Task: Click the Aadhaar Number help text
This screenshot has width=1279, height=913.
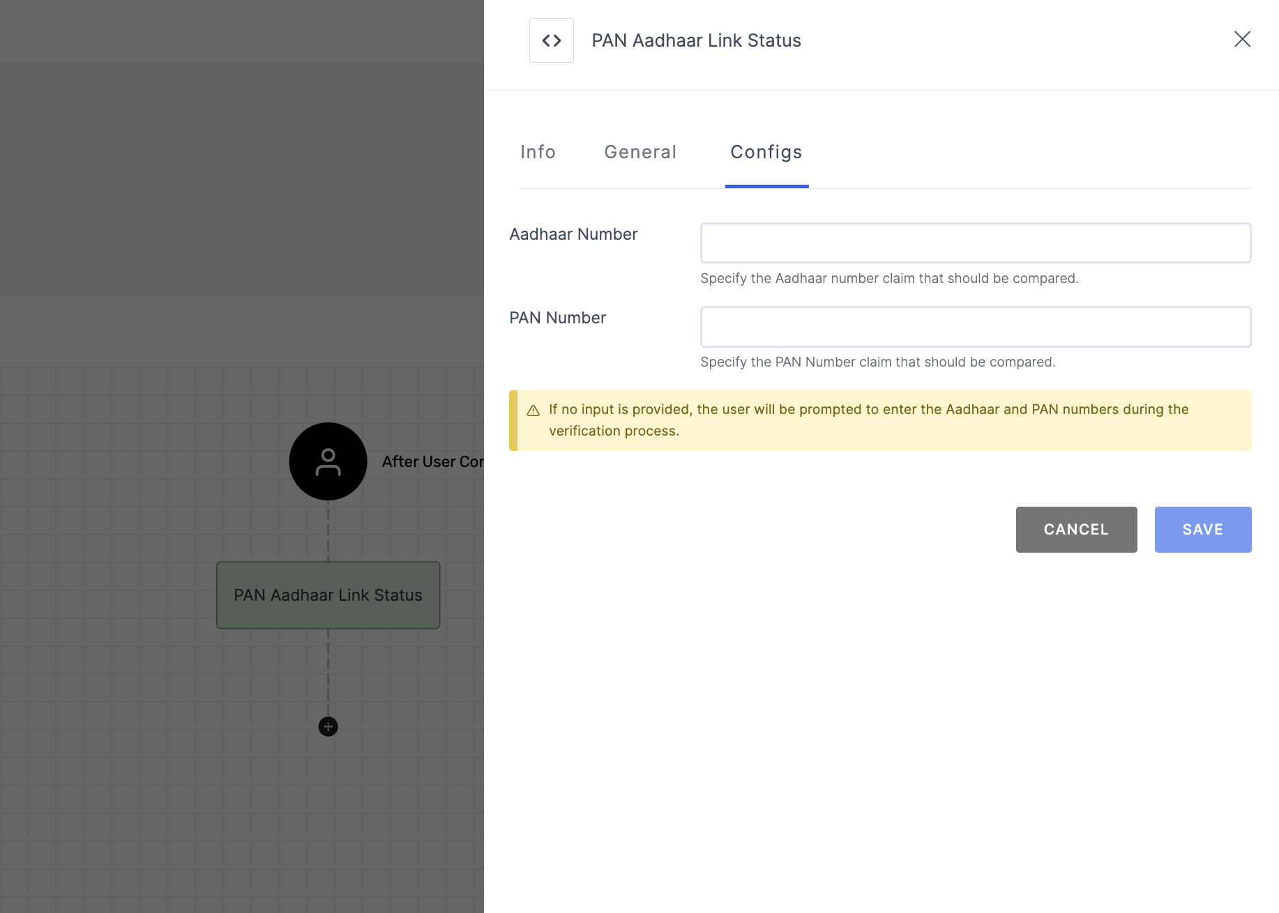Action: coord(889,278)
